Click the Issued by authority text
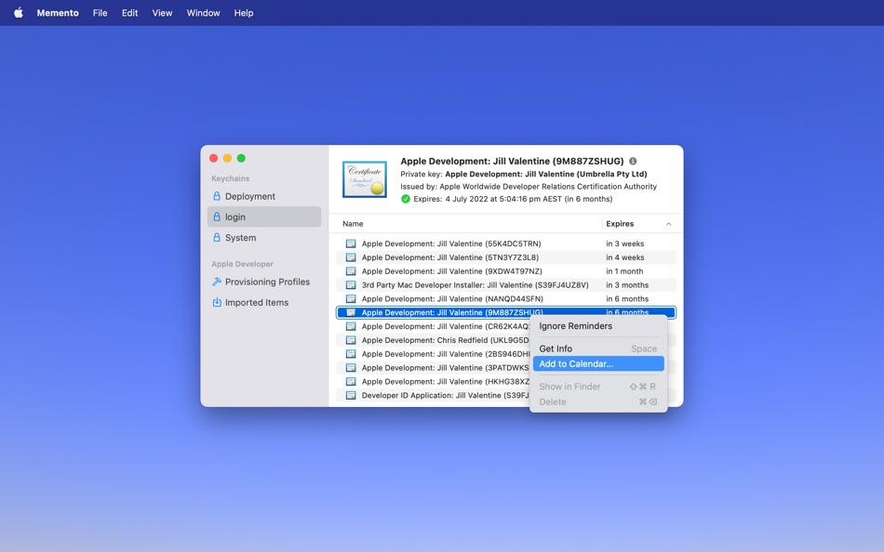 (x=529, y=187)
